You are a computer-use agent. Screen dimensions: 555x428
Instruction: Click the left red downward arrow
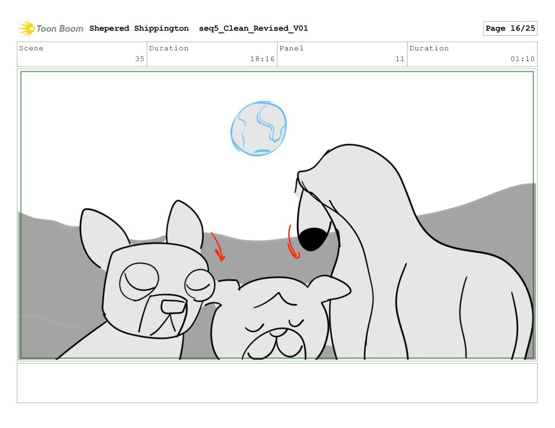click(218, 248)
